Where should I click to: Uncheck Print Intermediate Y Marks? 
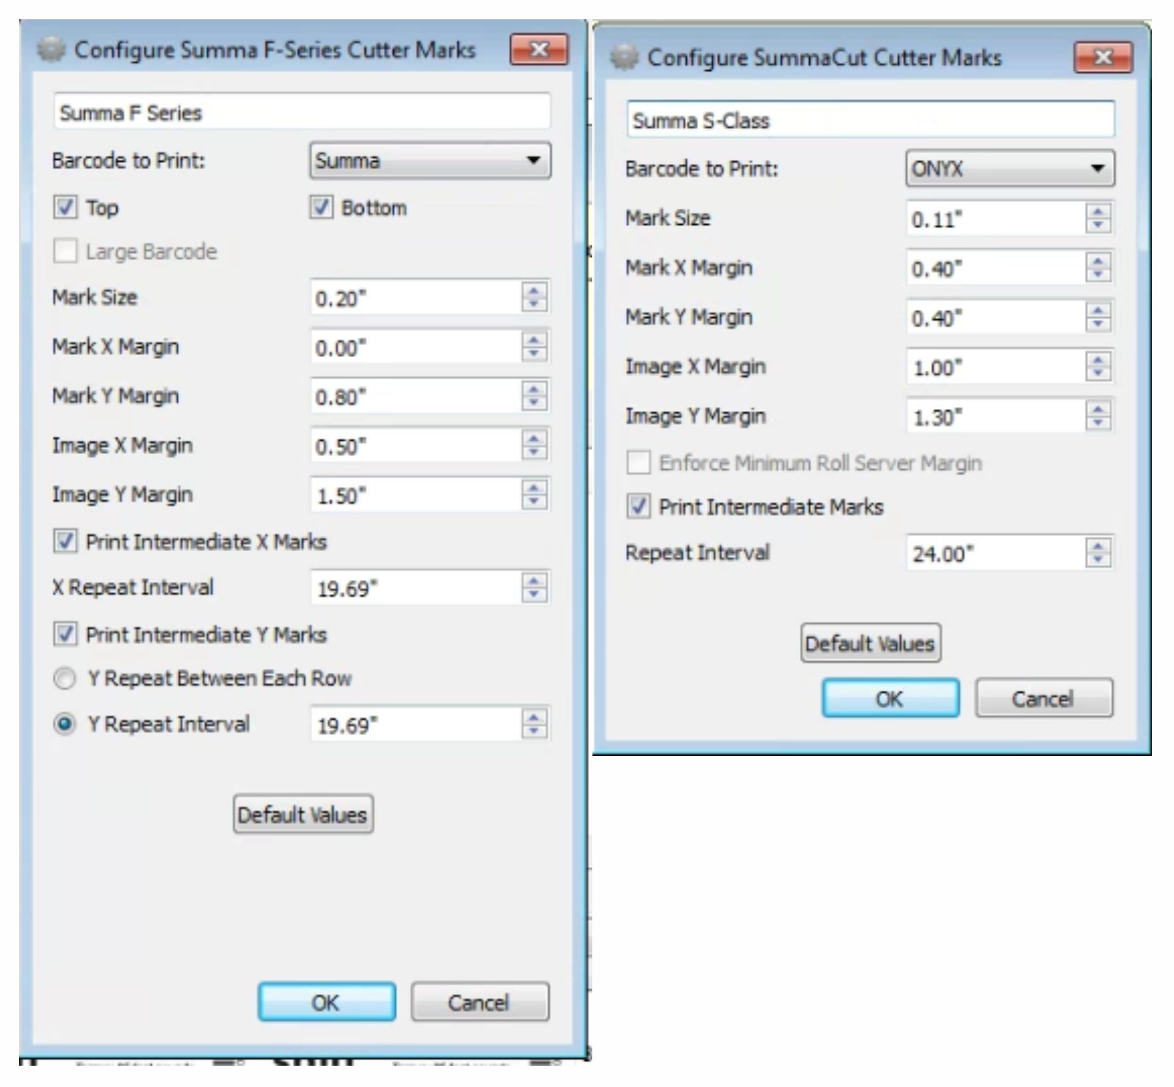(66, 634)
